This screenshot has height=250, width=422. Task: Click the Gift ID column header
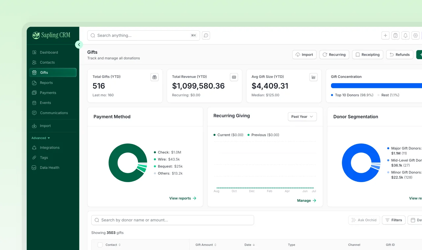point(390,245)
